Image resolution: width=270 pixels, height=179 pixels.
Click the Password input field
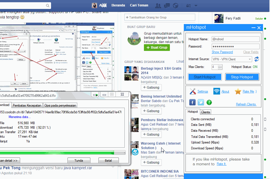tap(236, 46)
